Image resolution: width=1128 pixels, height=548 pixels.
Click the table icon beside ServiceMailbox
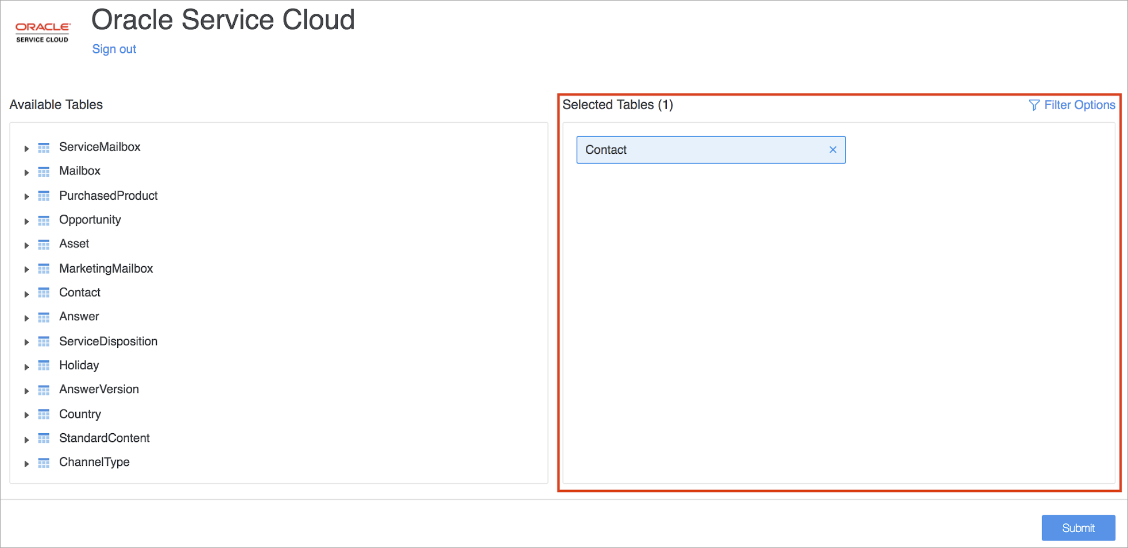pos(44,148)
